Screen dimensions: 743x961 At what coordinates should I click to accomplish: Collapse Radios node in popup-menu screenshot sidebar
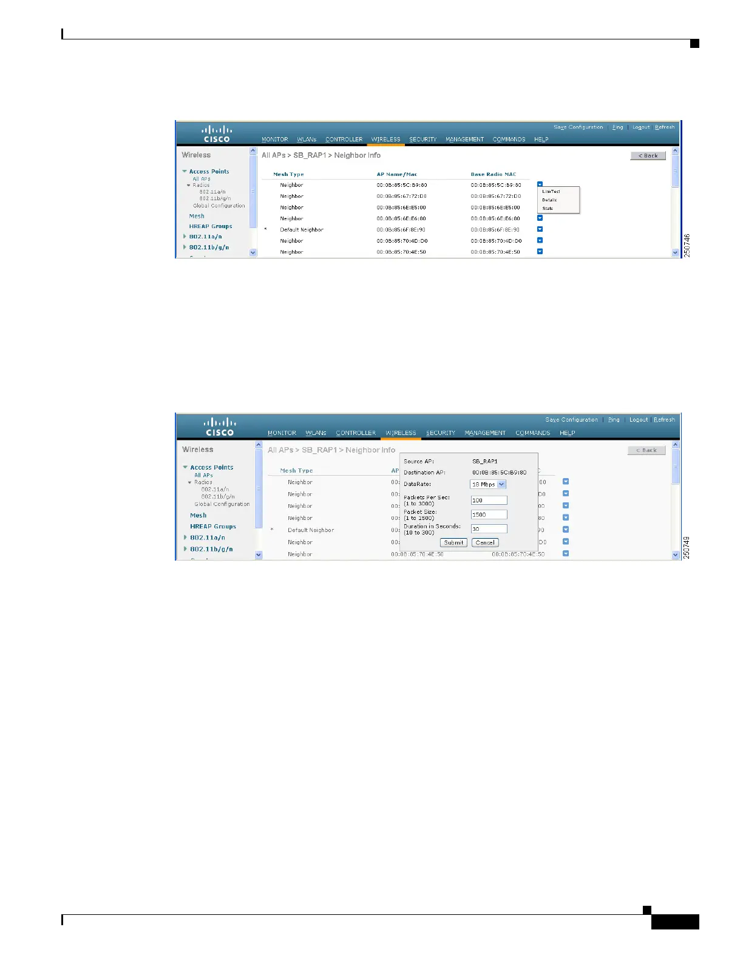[189, 185]
